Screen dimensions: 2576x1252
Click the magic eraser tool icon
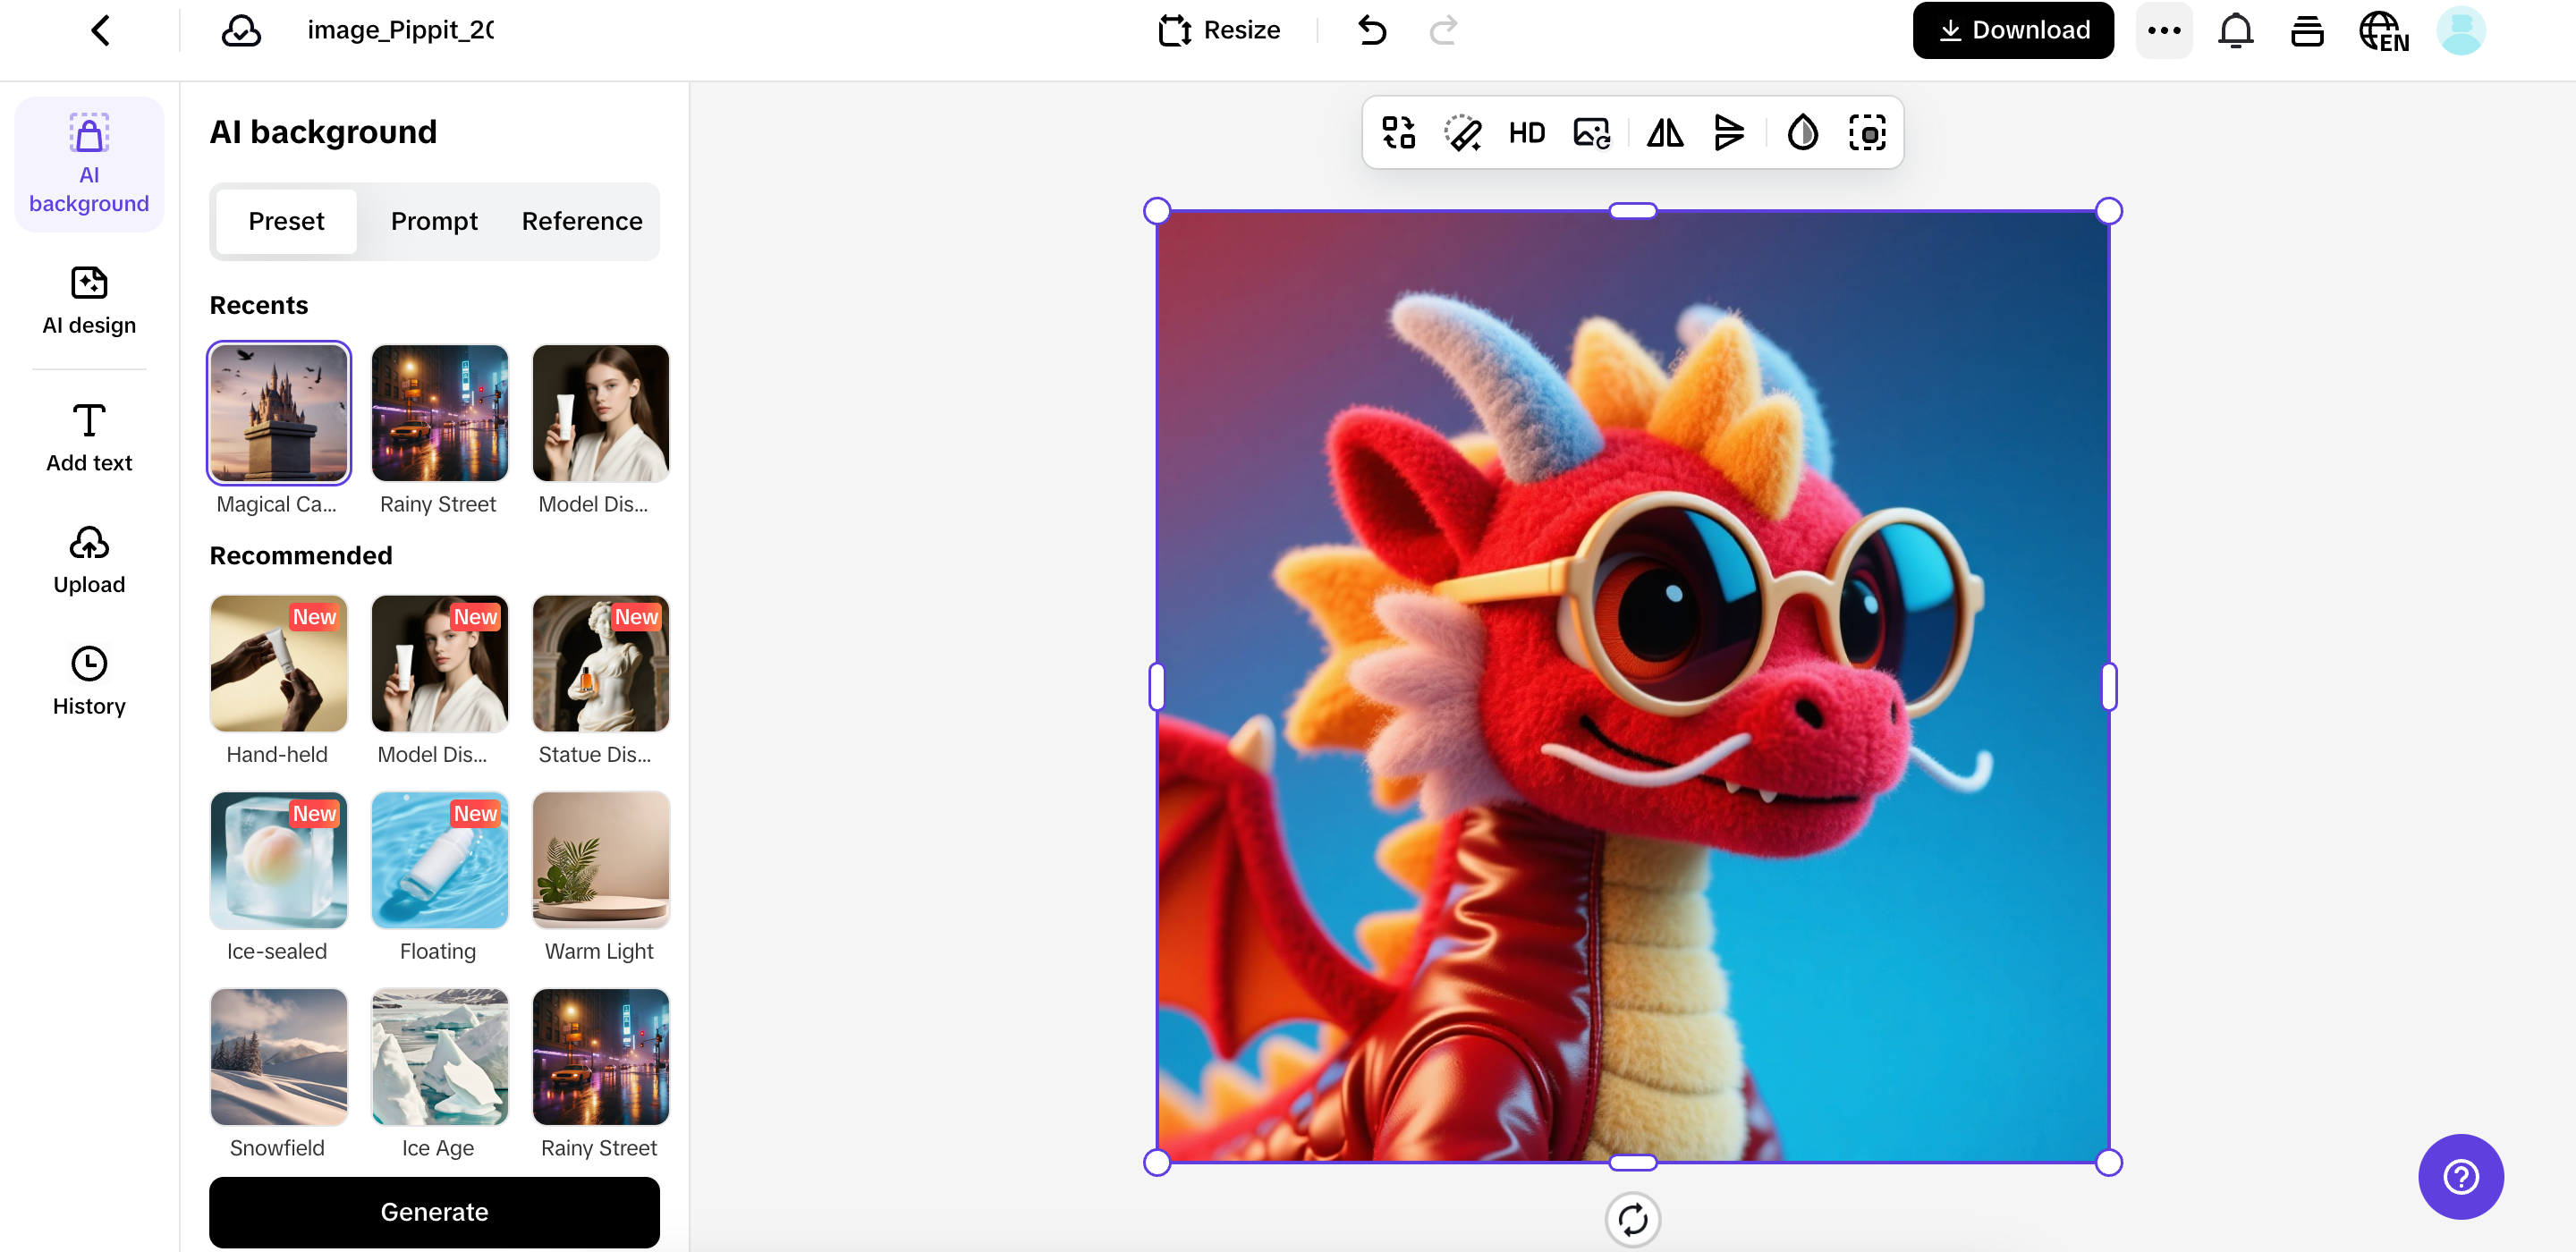1462,133
